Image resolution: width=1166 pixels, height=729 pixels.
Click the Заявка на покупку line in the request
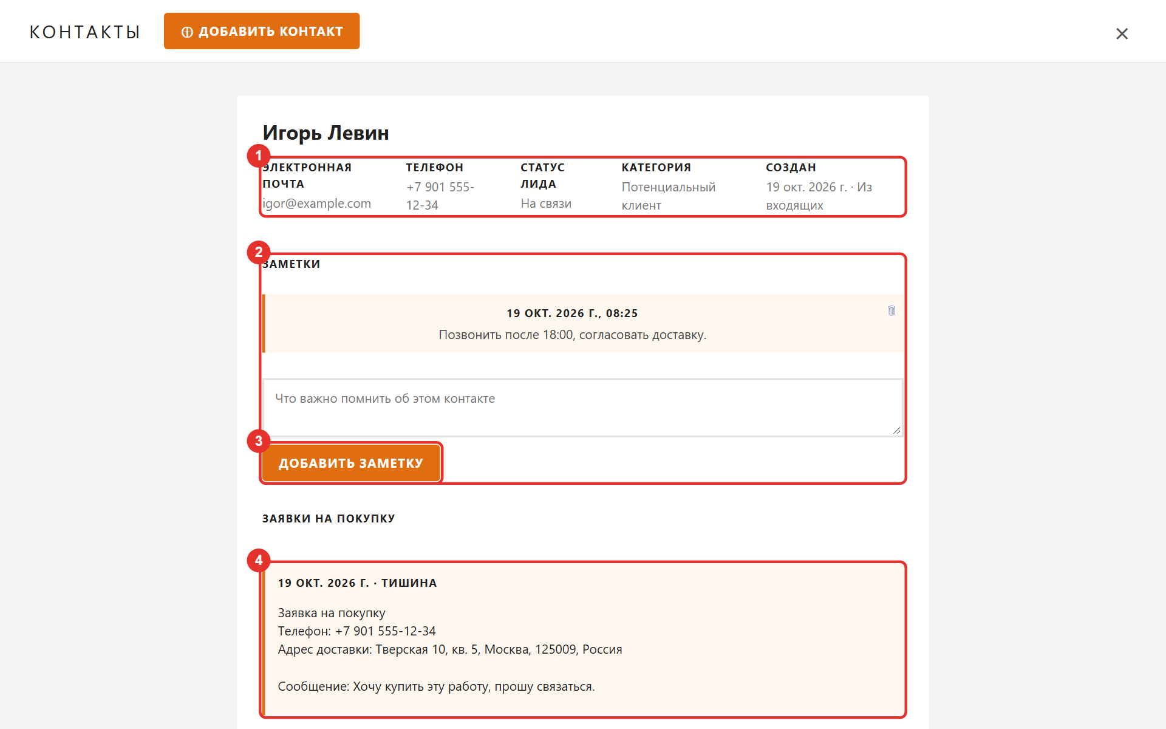click(x=332, y=613)
